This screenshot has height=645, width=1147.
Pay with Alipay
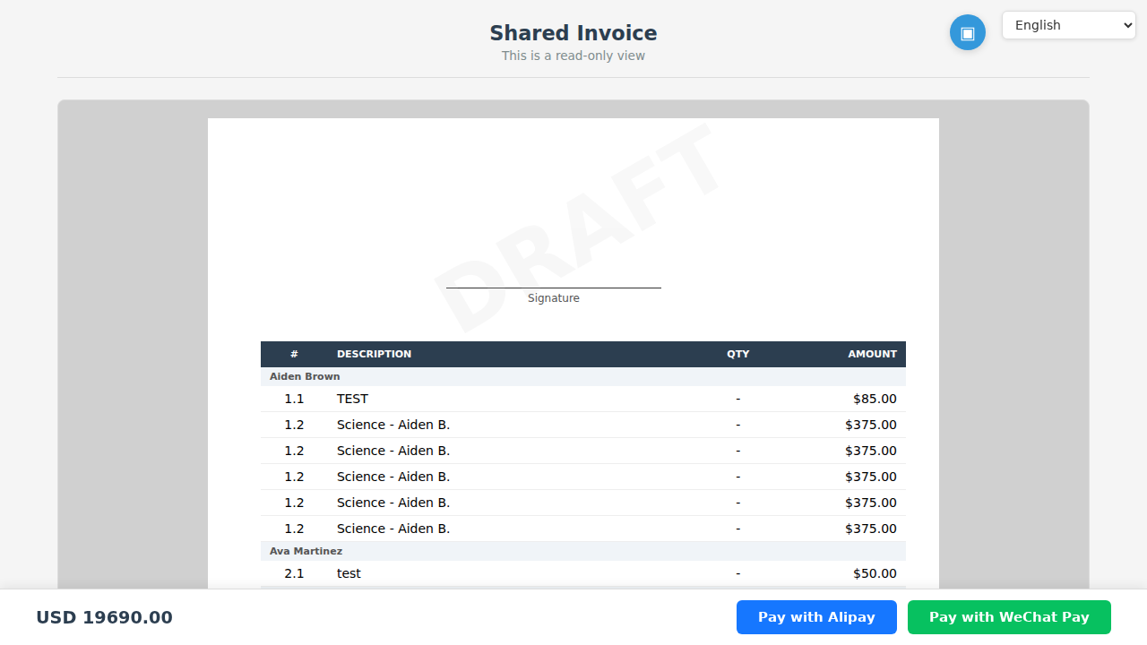point(816,617)
